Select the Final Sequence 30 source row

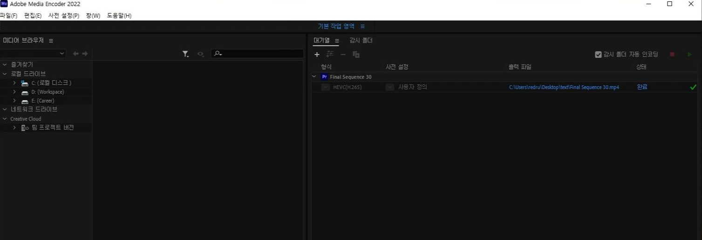point(504,77)
